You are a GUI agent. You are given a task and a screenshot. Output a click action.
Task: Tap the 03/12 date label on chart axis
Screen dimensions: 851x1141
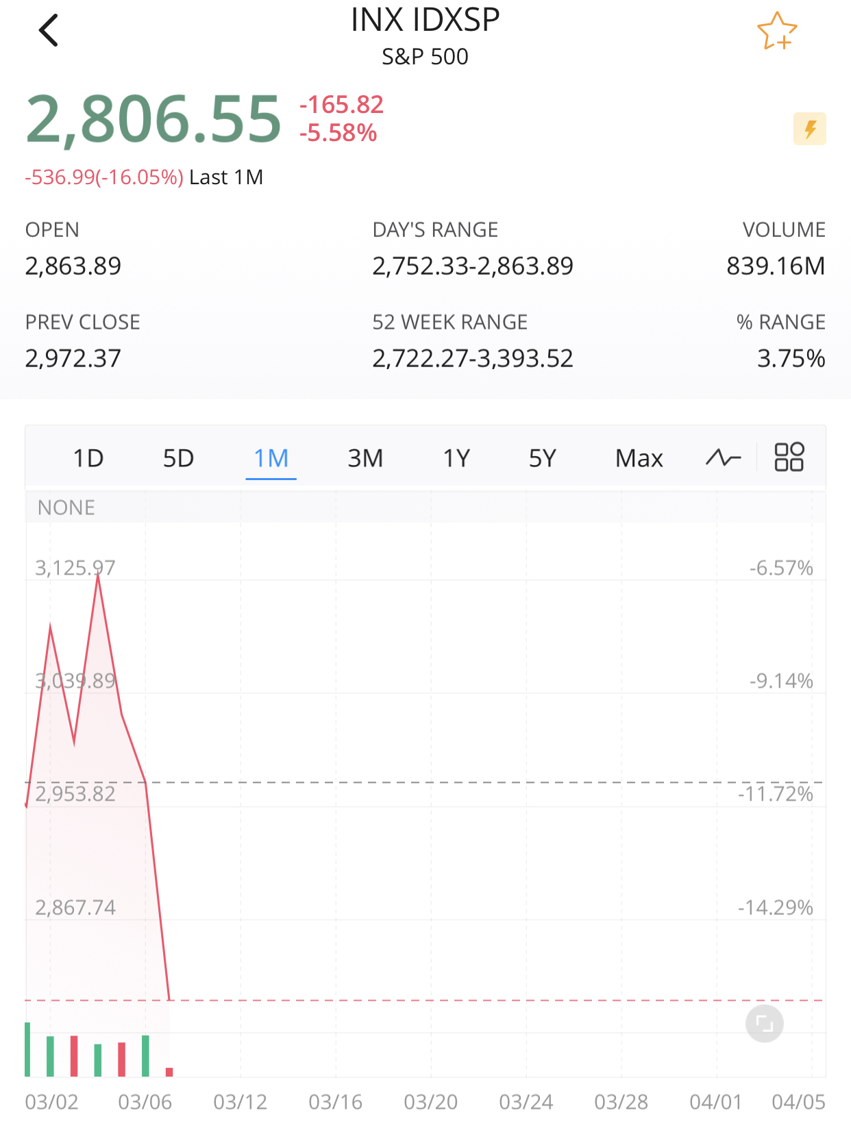coord(241,1102)
